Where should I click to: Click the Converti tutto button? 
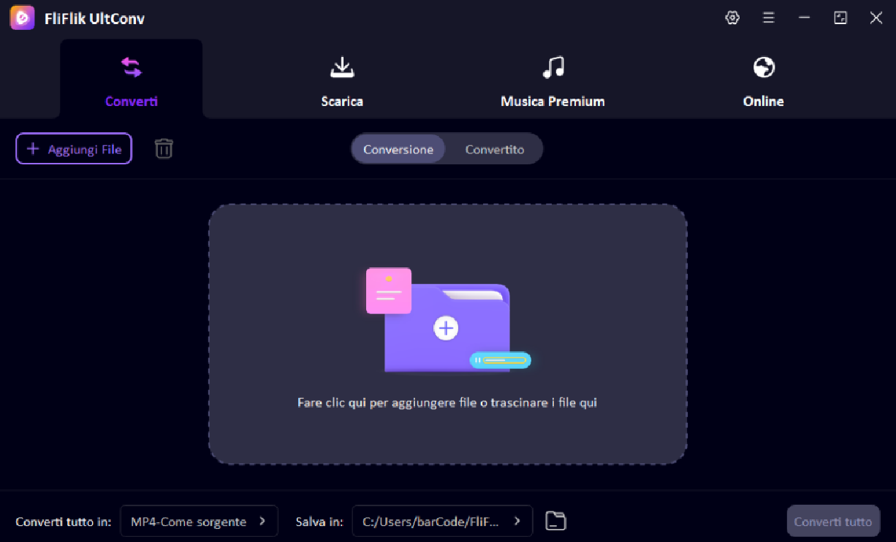833,522
